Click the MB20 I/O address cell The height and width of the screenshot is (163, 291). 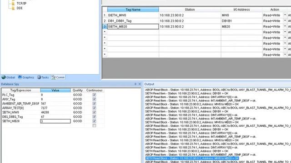click(x=241, y=27)
